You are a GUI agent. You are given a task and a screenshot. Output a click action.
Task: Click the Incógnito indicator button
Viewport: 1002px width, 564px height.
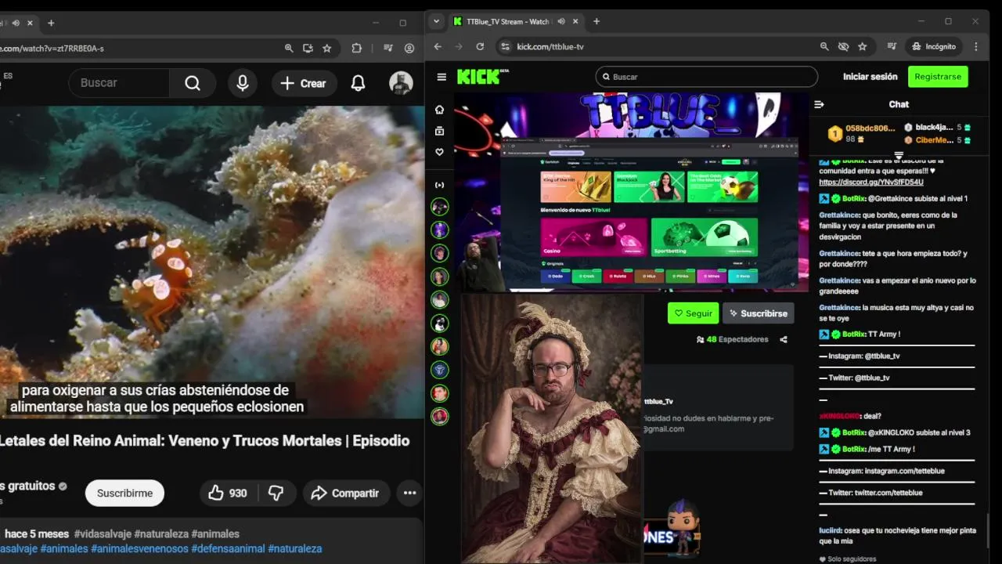pyautogui.click(x=934, y=47)
